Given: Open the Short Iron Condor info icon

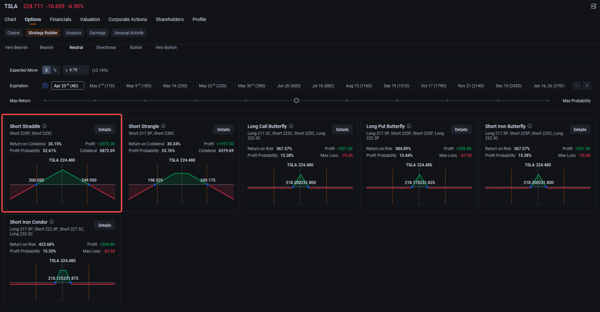Looking at the screenshot, I should click(x=52, y=222).
